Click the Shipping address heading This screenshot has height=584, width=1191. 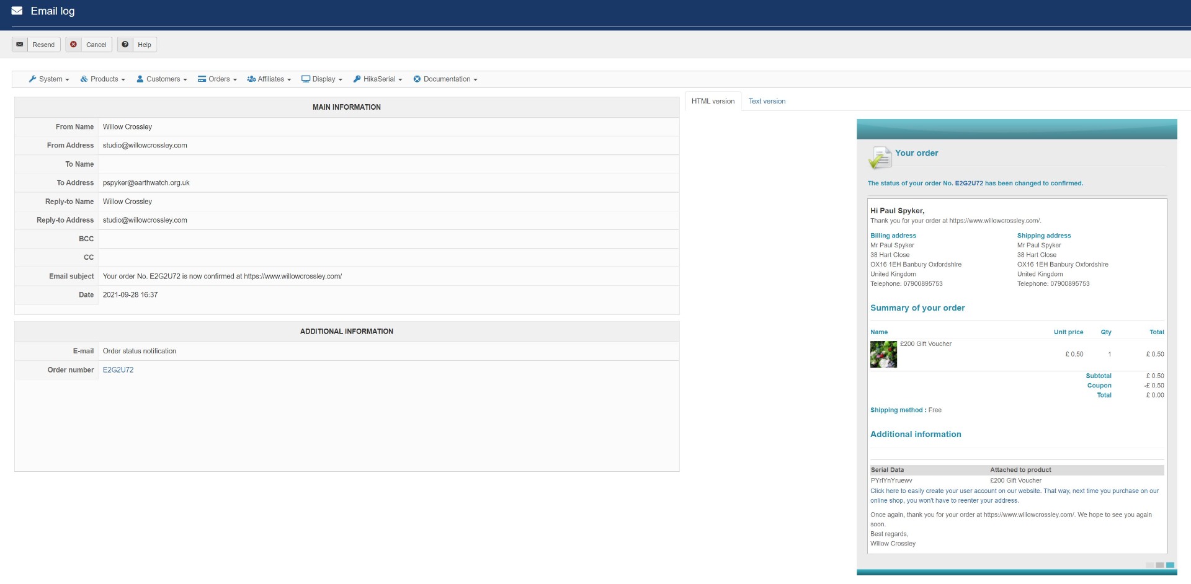[x=1044, y=236]
